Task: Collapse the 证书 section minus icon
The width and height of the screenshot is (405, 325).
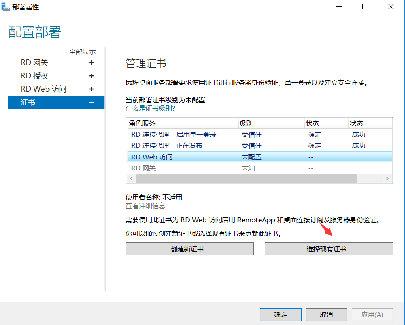Action: 92,102
